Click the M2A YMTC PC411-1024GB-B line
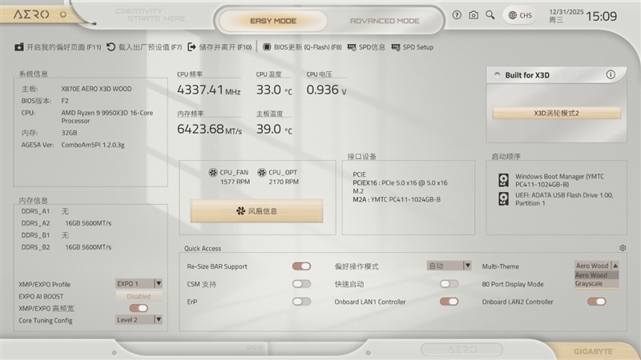Viewport: 641px width, 360px height. pos(397,199)
